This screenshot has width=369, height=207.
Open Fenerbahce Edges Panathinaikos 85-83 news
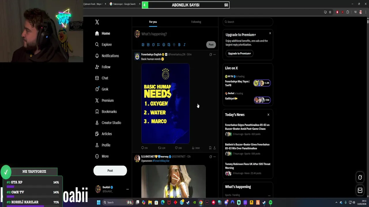(x=247, y=127)
